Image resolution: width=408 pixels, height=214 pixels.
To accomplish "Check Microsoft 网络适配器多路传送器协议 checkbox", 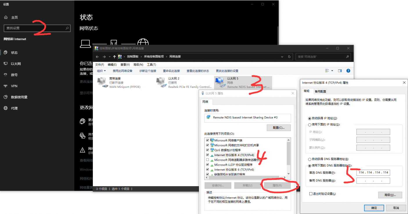I will pyautogui.click(x=207, y=160).
